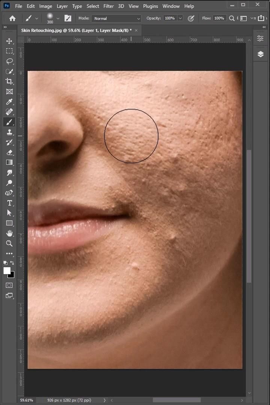Open the Window menu
270x405 pixels.
point(171,6)
